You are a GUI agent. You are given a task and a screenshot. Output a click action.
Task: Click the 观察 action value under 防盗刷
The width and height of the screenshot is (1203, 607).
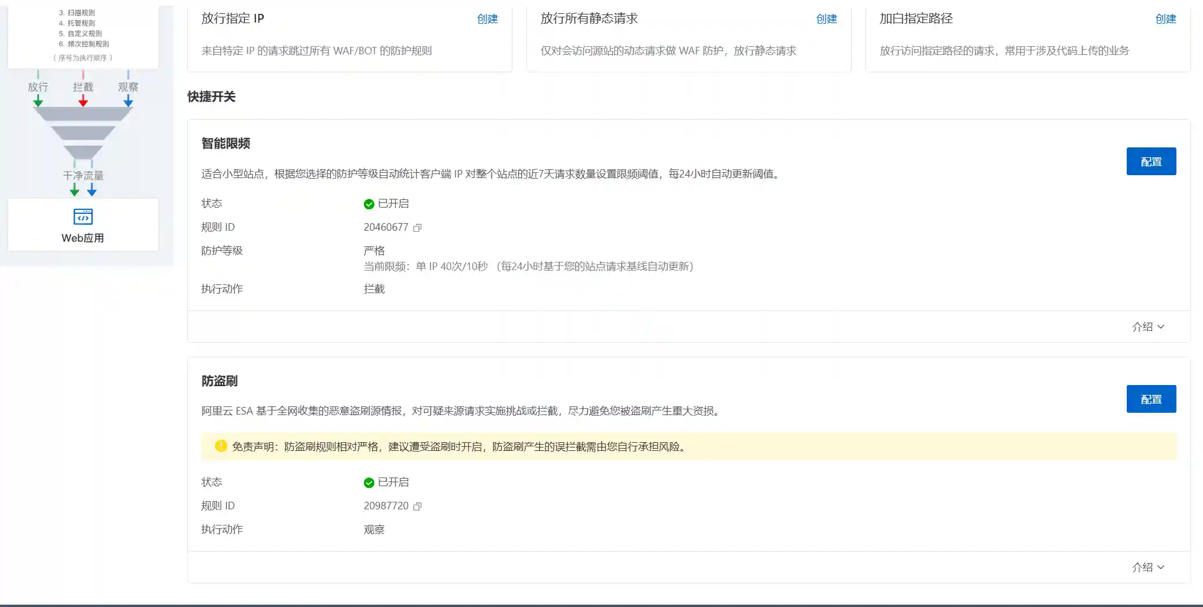click(x=374, y=530)
